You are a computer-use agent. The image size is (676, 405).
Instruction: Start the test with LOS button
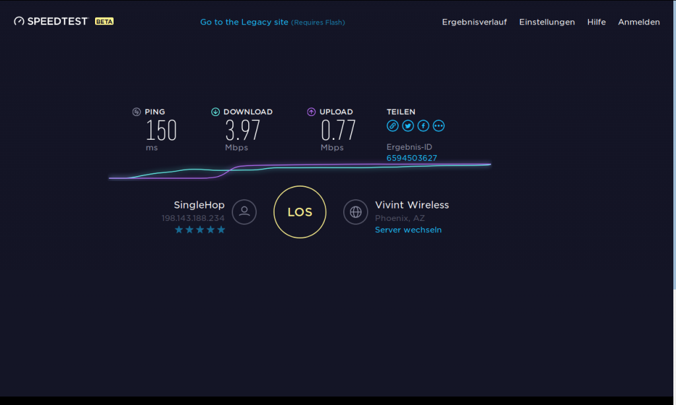coord(300,212)
